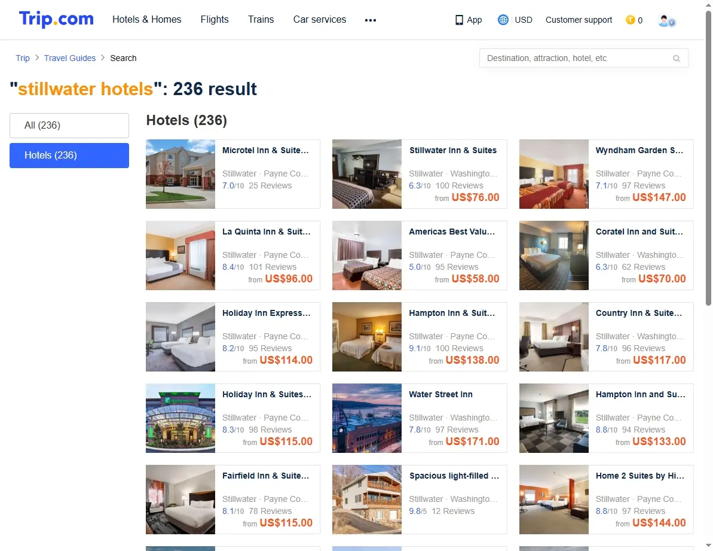The width and height of the screenshot is (713, 551).
Task: Open Country Inn & Suites title
Action: [x=639, y=313]
